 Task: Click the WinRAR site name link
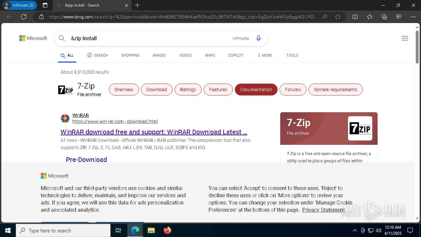pyautogui.click(x=81, y=115)
